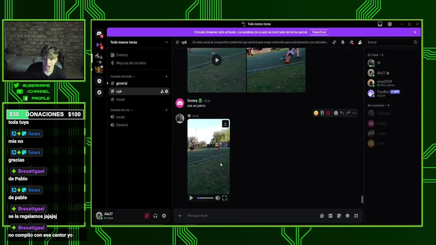Click the Desactivar streamer mode button
436x245 pixels.
319,32
